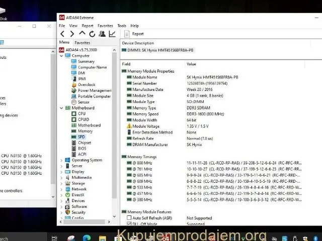The height and width of the screenshot is (241, 322).
Task: Expand the Operating System tree node
Action: click(61, 160)
